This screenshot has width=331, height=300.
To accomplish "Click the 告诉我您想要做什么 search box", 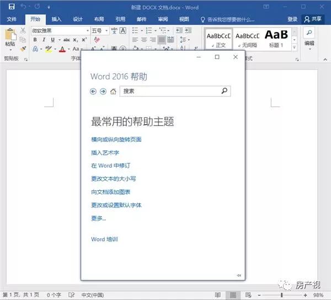I will [x=227, y=20].
